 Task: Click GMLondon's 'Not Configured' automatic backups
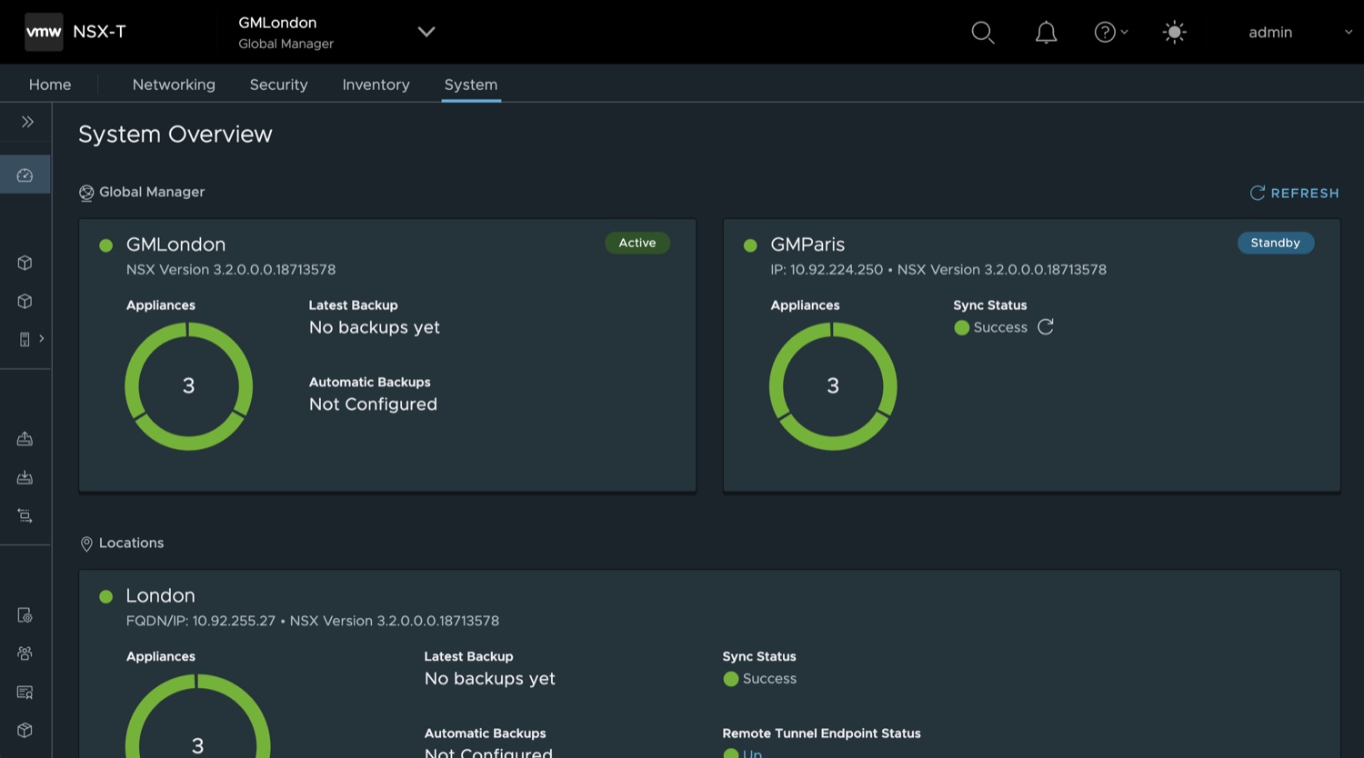coord(373,404)
